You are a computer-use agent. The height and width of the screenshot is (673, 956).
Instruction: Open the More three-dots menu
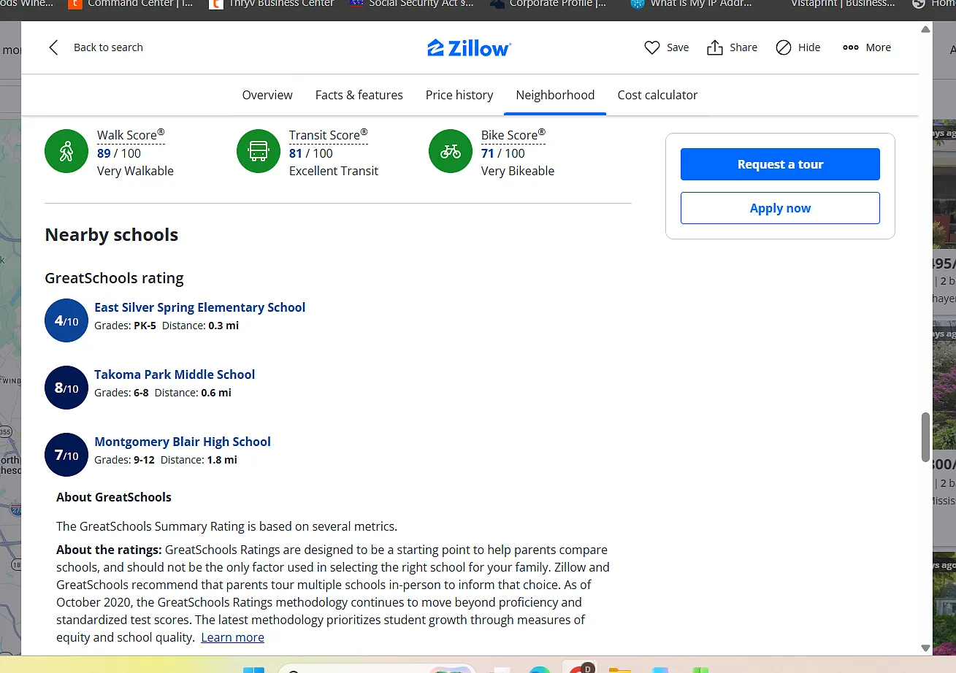coord(867,47)
